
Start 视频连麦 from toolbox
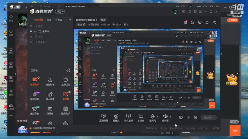35,96
